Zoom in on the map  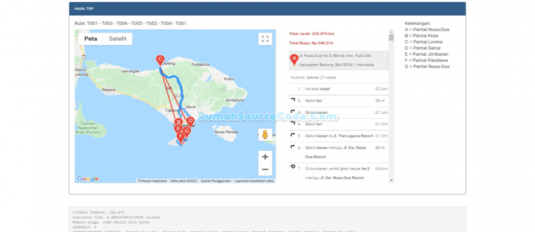pyautogui.click(x=265, y=157)
